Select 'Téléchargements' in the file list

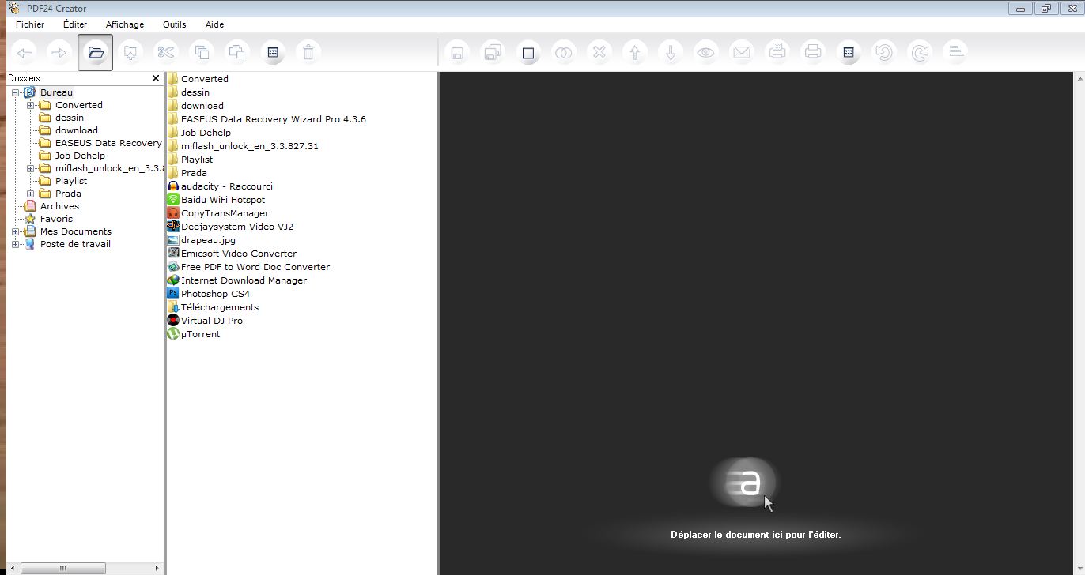tap(220, 307)
